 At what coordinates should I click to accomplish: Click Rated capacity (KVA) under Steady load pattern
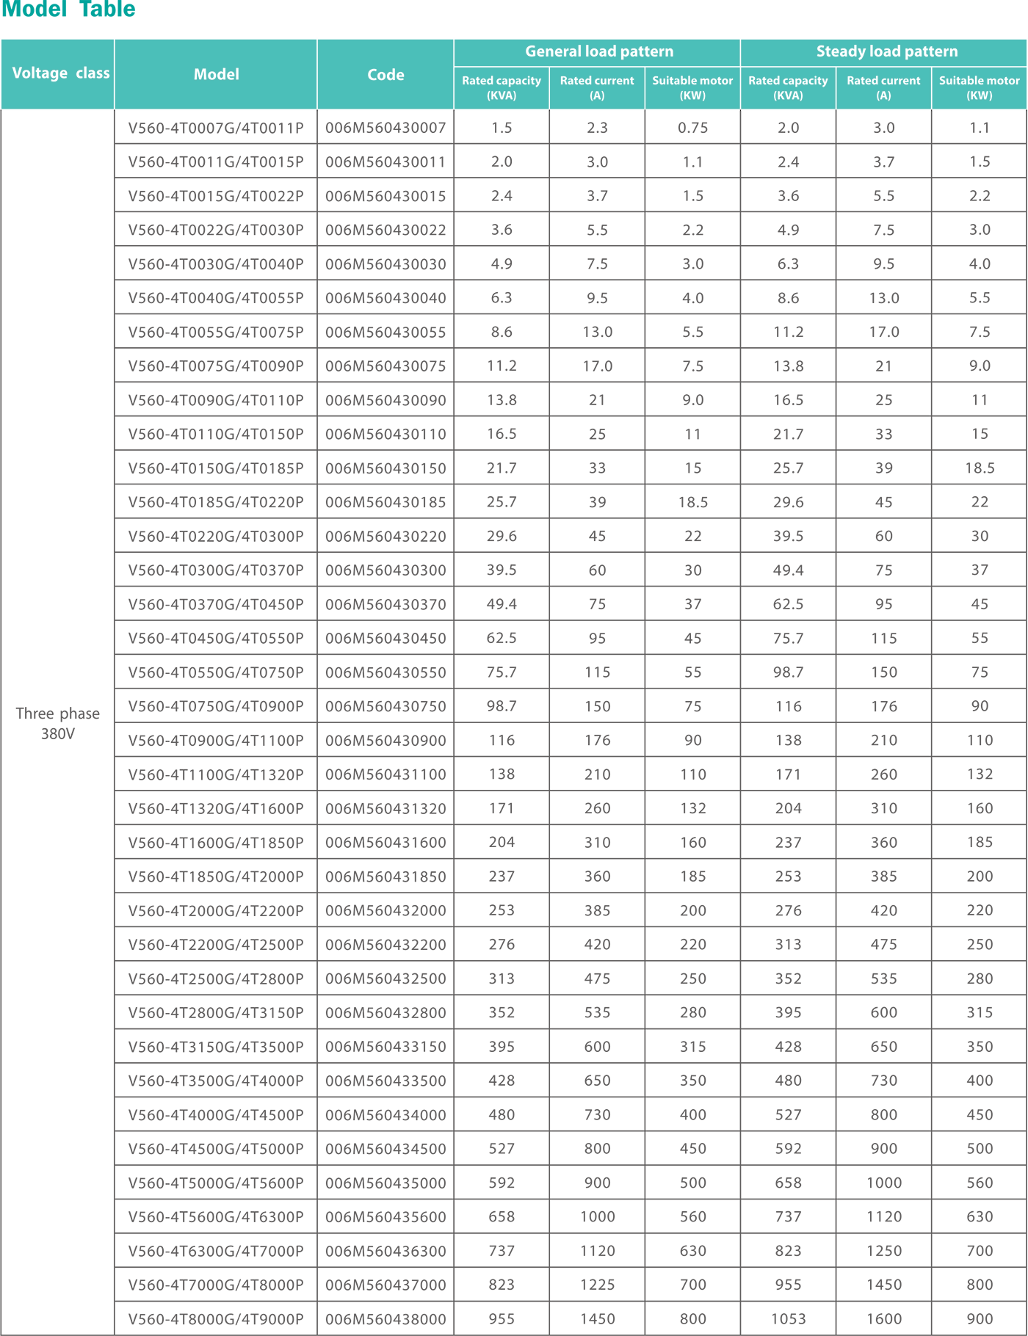pos(788,87)
